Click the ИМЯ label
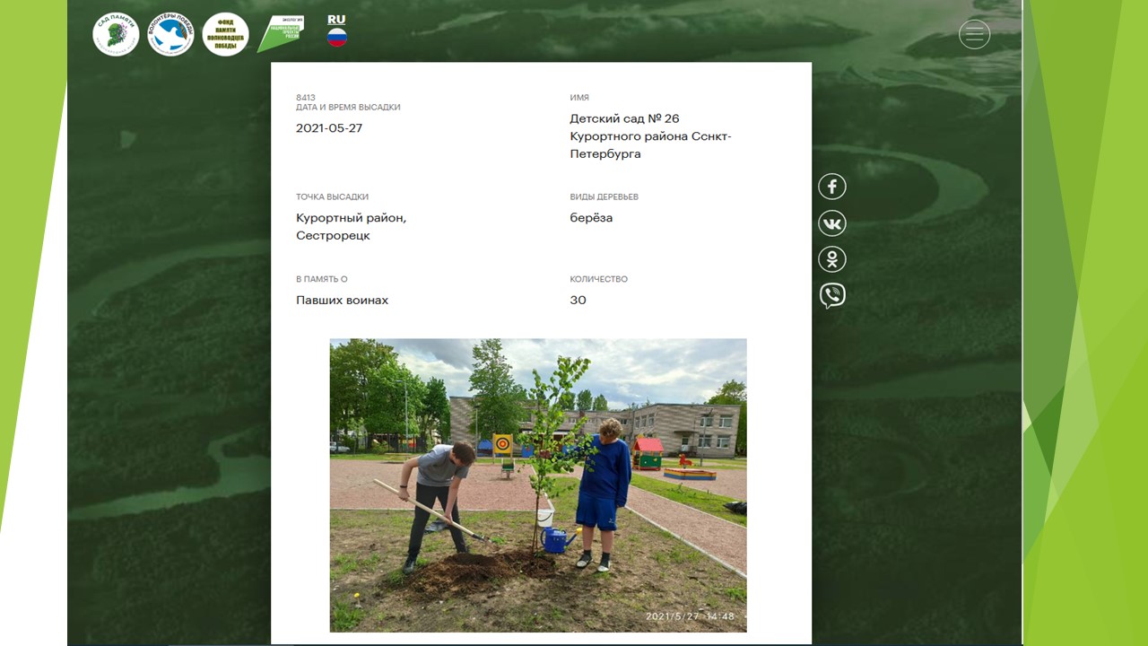 pyautogui.click(x=579, y=98)
